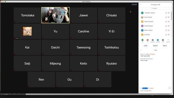Toggle Chisato's video camera in participants list

click(169, 26)
